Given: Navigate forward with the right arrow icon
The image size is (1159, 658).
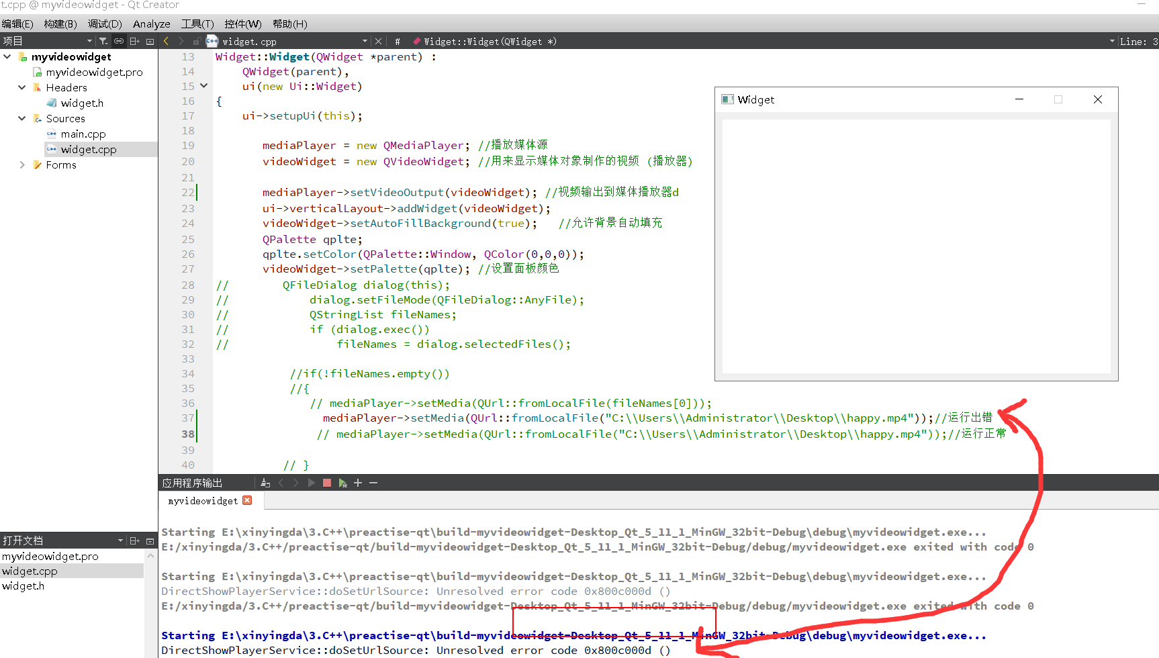Looking at the screenshot, I should [x=181, y=41].
